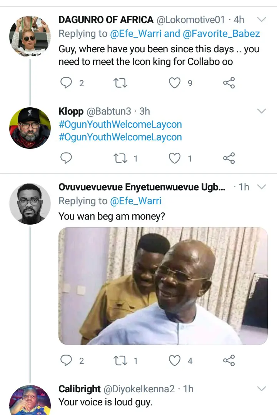Reply to DAGUNRO OF AFRICA's tweet
The height and width of the screenshot is (415, 277).
(x=67, y=83)
